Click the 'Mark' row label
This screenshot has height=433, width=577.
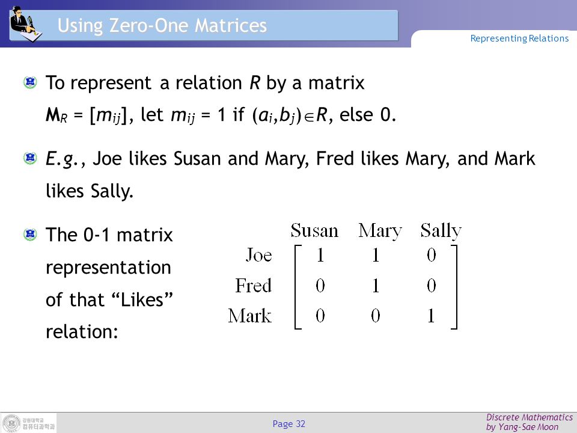250,316
